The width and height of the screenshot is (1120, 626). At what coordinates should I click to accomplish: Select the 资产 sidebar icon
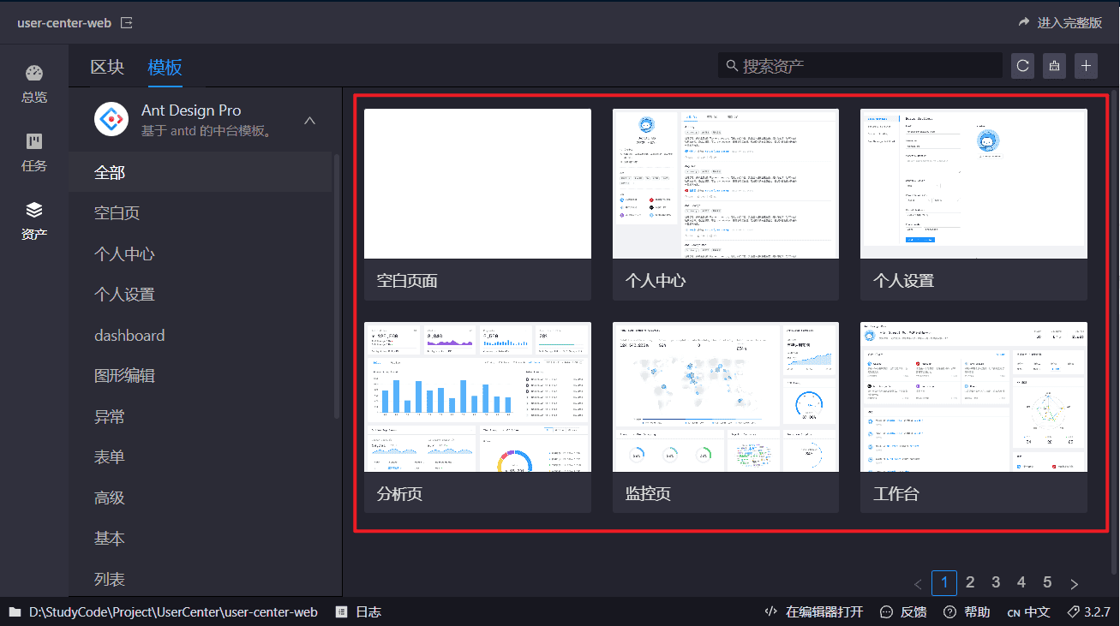tap(34, 221)
